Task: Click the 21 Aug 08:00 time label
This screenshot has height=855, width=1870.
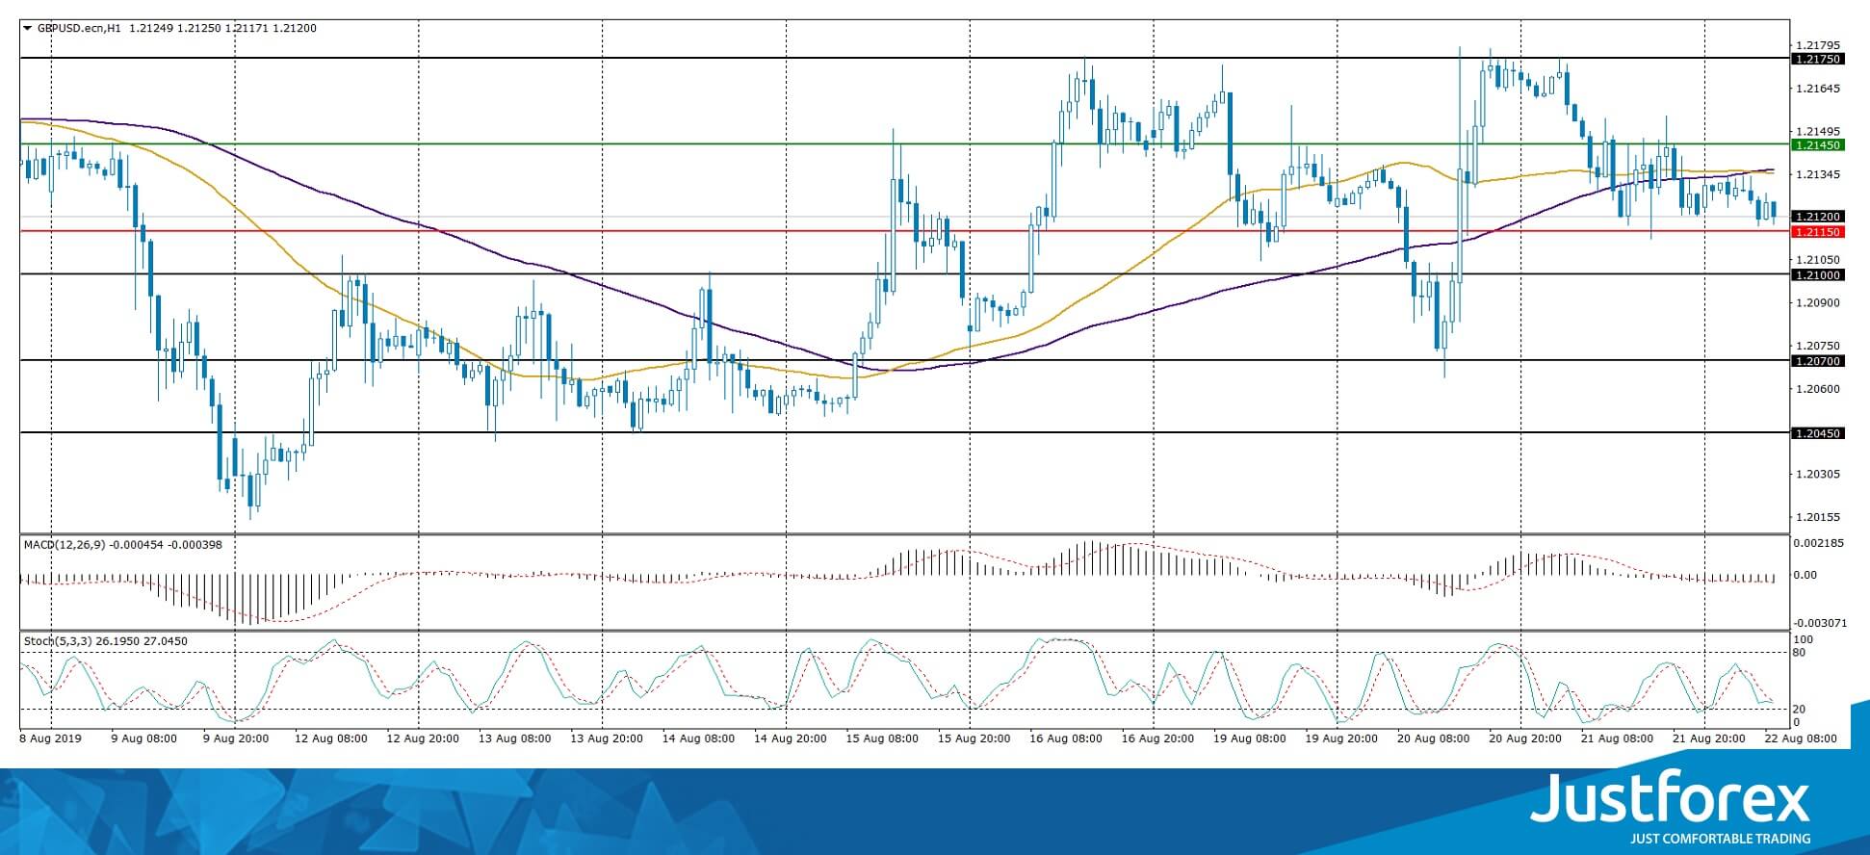Action: (x=1617, y=739)
